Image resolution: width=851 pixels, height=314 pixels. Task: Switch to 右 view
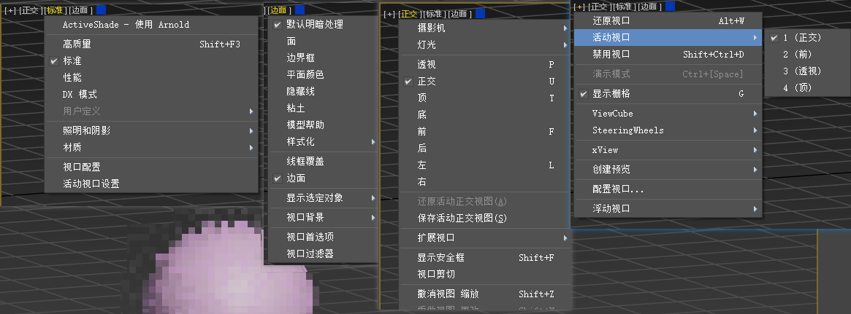[x=484, y=182]
